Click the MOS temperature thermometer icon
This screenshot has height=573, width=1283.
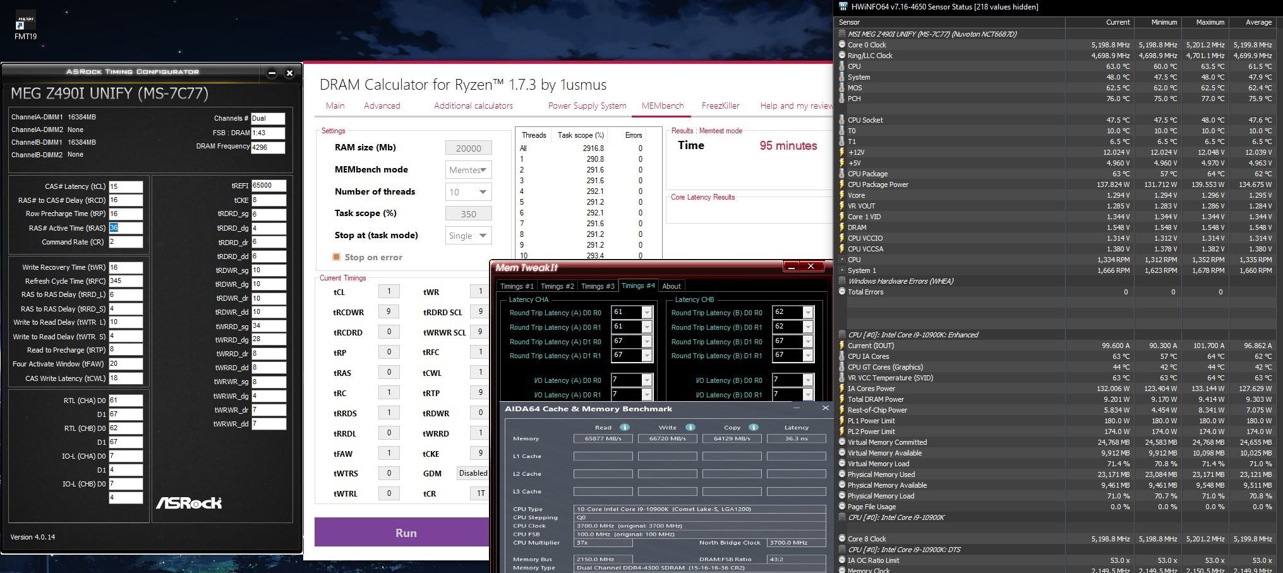pyautogui.click(x=842, y=88)
